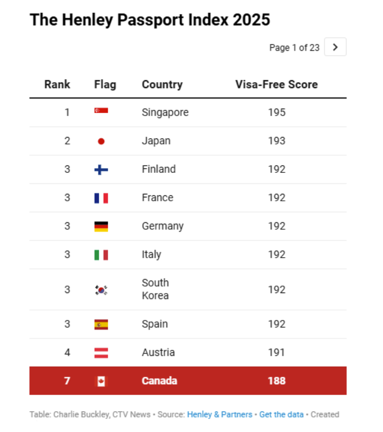The width and height of the screenshot is (383, 432).
Task: Click the France flag icon
Action: coord(101,198)
